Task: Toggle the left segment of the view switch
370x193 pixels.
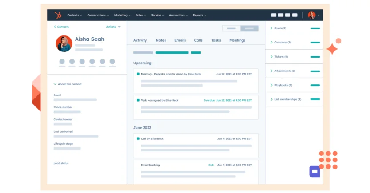Action: [231, 28]
